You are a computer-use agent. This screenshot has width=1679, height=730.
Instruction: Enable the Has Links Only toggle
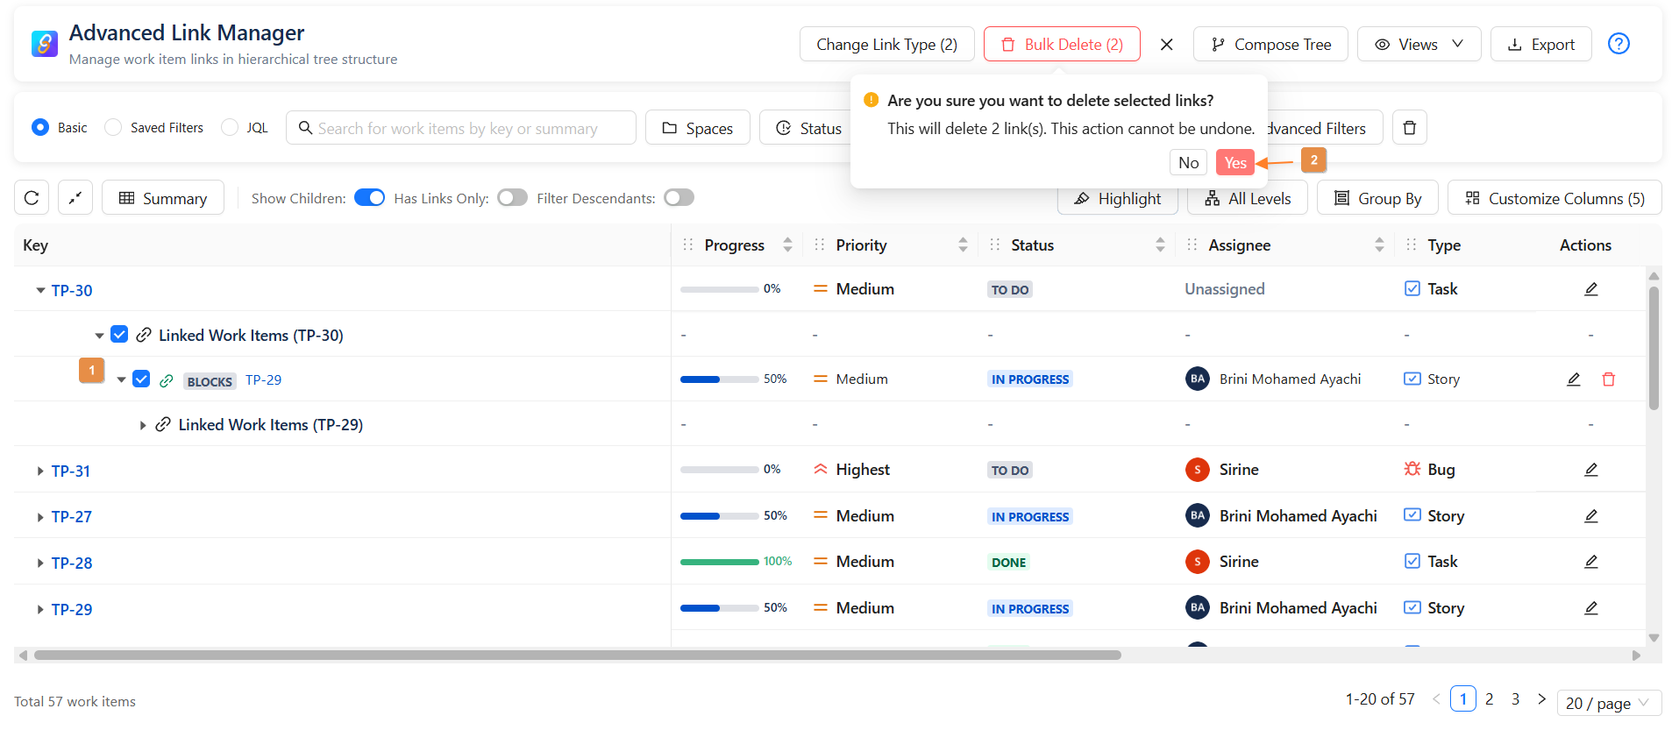tap(512, 198)
